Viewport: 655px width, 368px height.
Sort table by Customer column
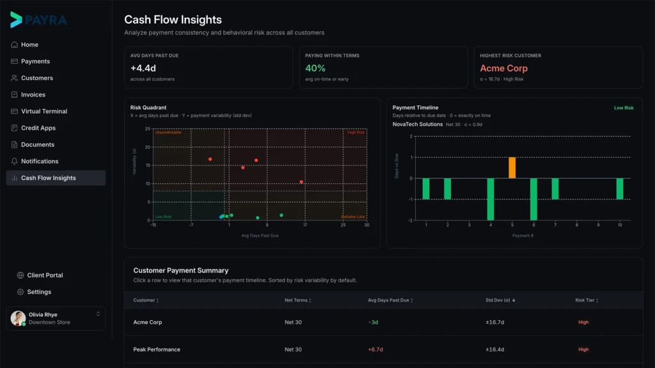146,300
